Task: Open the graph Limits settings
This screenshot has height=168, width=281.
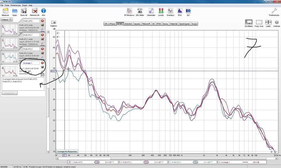Action: click(268, 24)
